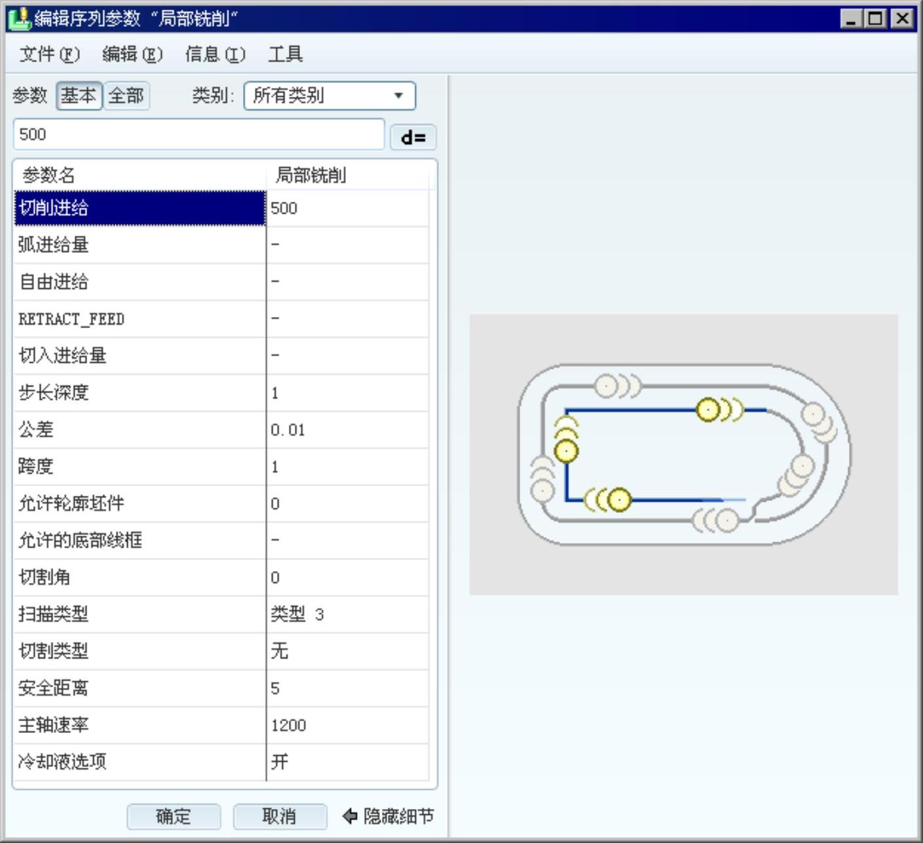Select the 扫描类型 value cell 类型 3
This screenshot has height=843, width=923.
point(347,614)
